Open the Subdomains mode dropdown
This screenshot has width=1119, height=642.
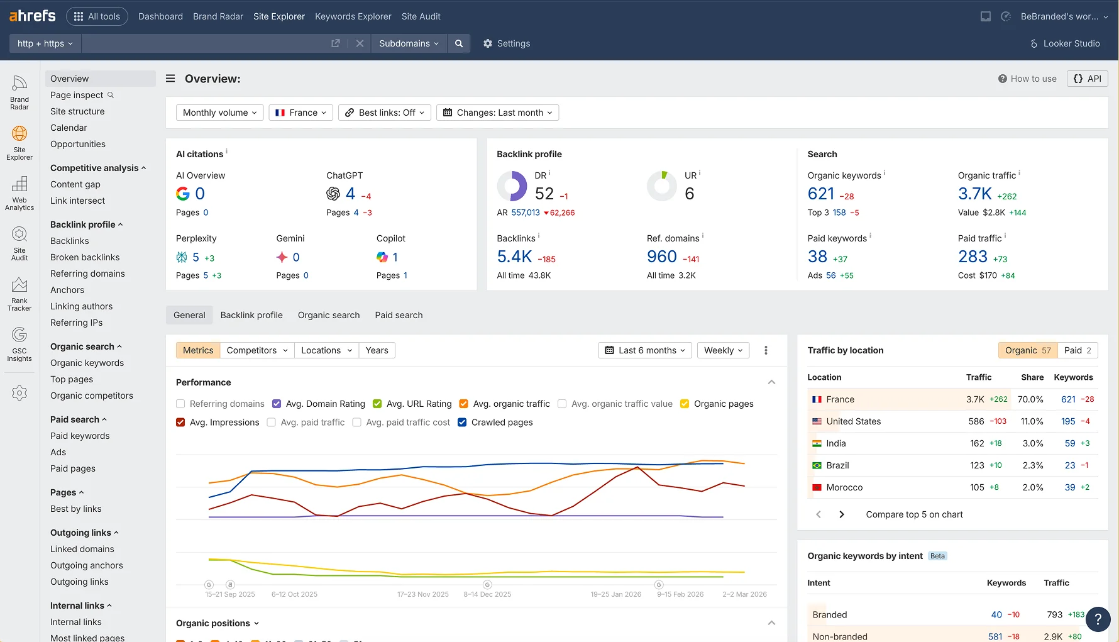409,43
